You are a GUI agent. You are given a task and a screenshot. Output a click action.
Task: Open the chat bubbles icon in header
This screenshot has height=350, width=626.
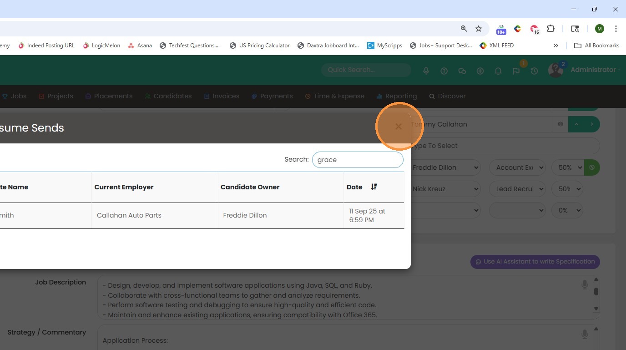[462, 71]
